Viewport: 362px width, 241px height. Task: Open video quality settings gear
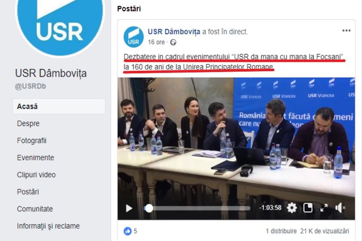[x=292, y=208]
